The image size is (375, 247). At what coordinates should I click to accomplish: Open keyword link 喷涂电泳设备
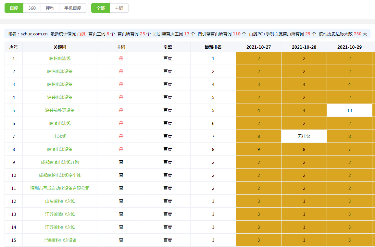[x=60, y=71]
